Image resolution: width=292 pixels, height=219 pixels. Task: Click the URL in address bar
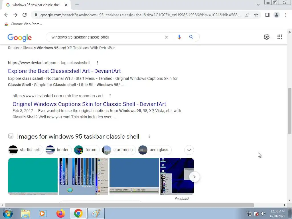point(140,15)
